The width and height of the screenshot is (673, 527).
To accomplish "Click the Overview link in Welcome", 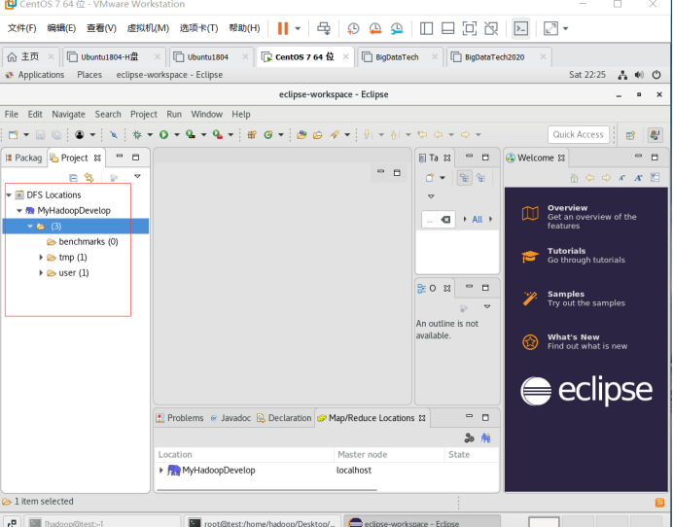I will coord(567,208).
